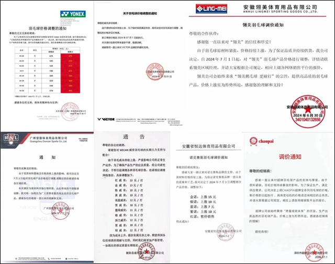Click the title 翎美羽毛球调价通知

point(263,25)
